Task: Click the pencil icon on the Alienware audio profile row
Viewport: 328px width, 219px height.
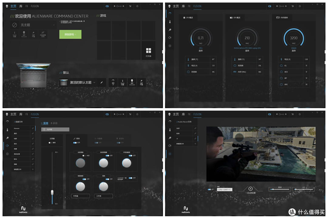Action: pos(32,128)
